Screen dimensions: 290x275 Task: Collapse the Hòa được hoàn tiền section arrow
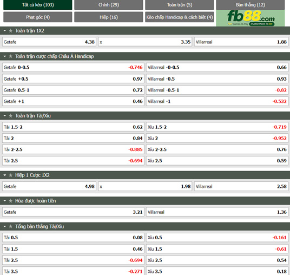(x=5, y=201)
